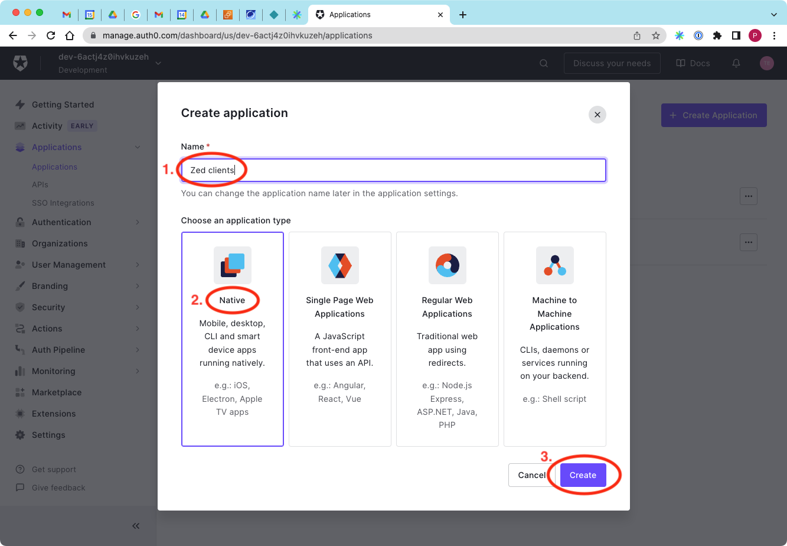Select the Applications browser tab
787x546 pixels.
coord(380,15)
